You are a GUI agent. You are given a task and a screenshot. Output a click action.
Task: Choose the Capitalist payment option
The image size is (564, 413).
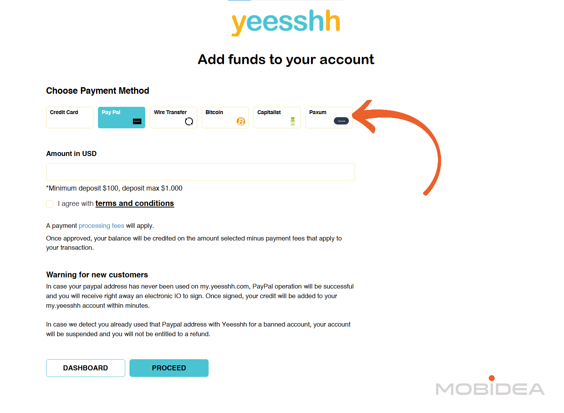tap(277, 117)
